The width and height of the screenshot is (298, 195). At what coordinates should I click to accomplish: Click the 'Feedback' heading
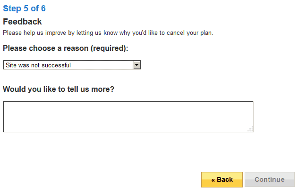coord(22,22)
